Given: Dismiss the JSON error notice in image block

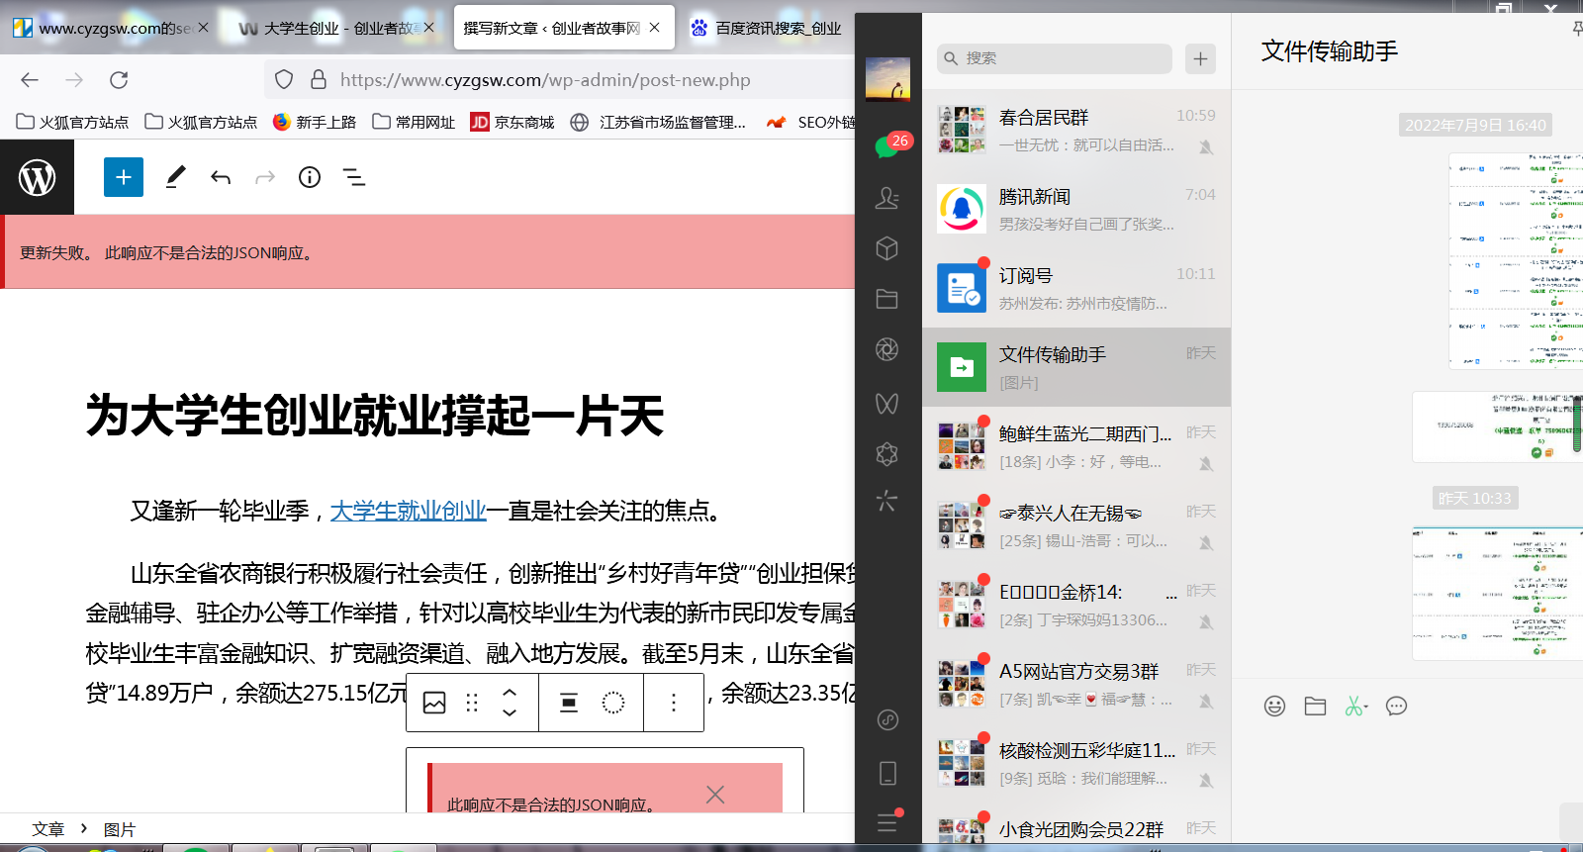Looking at the screenshot, I should pos(715,794).
